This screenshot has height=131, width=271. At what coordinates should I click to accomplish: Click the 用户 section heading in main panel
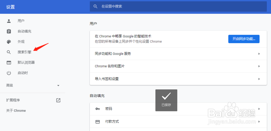click(x=93, y=24)
